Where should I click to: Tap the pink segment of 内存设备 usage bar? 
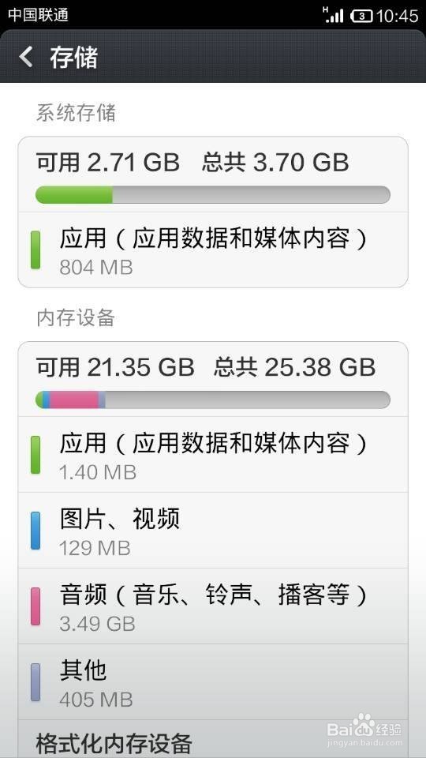74,400
